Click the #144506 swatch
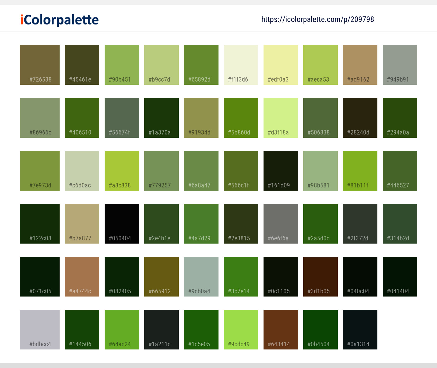 pyautogui.click(x=82, y=330)
